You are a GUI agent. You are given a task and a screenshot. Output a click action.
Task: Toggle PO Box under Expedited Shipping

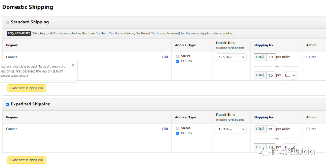coord(177,133)
